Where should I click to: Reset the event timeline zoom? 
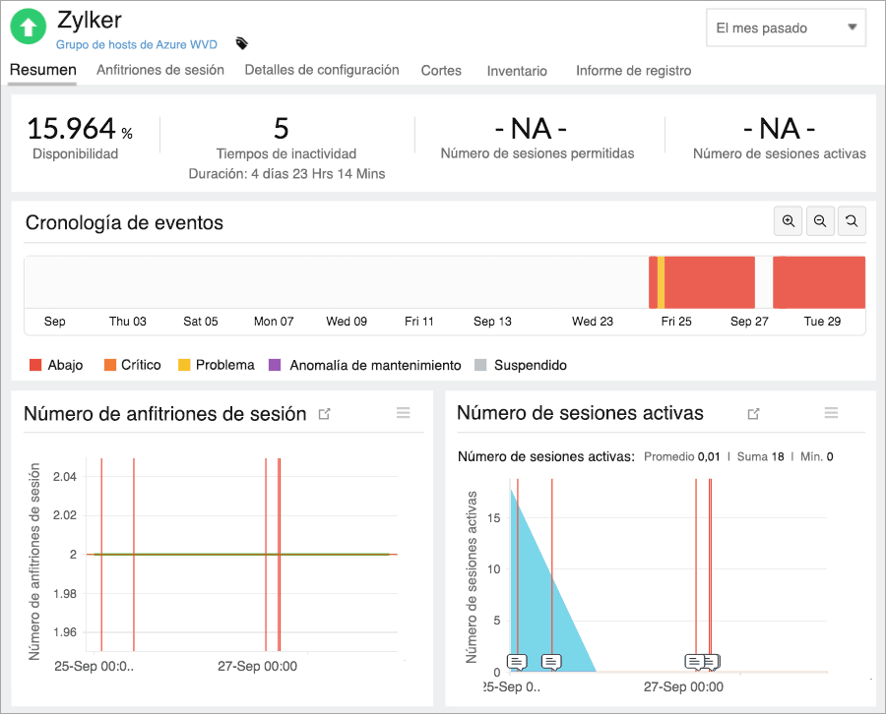click(852, 220)
